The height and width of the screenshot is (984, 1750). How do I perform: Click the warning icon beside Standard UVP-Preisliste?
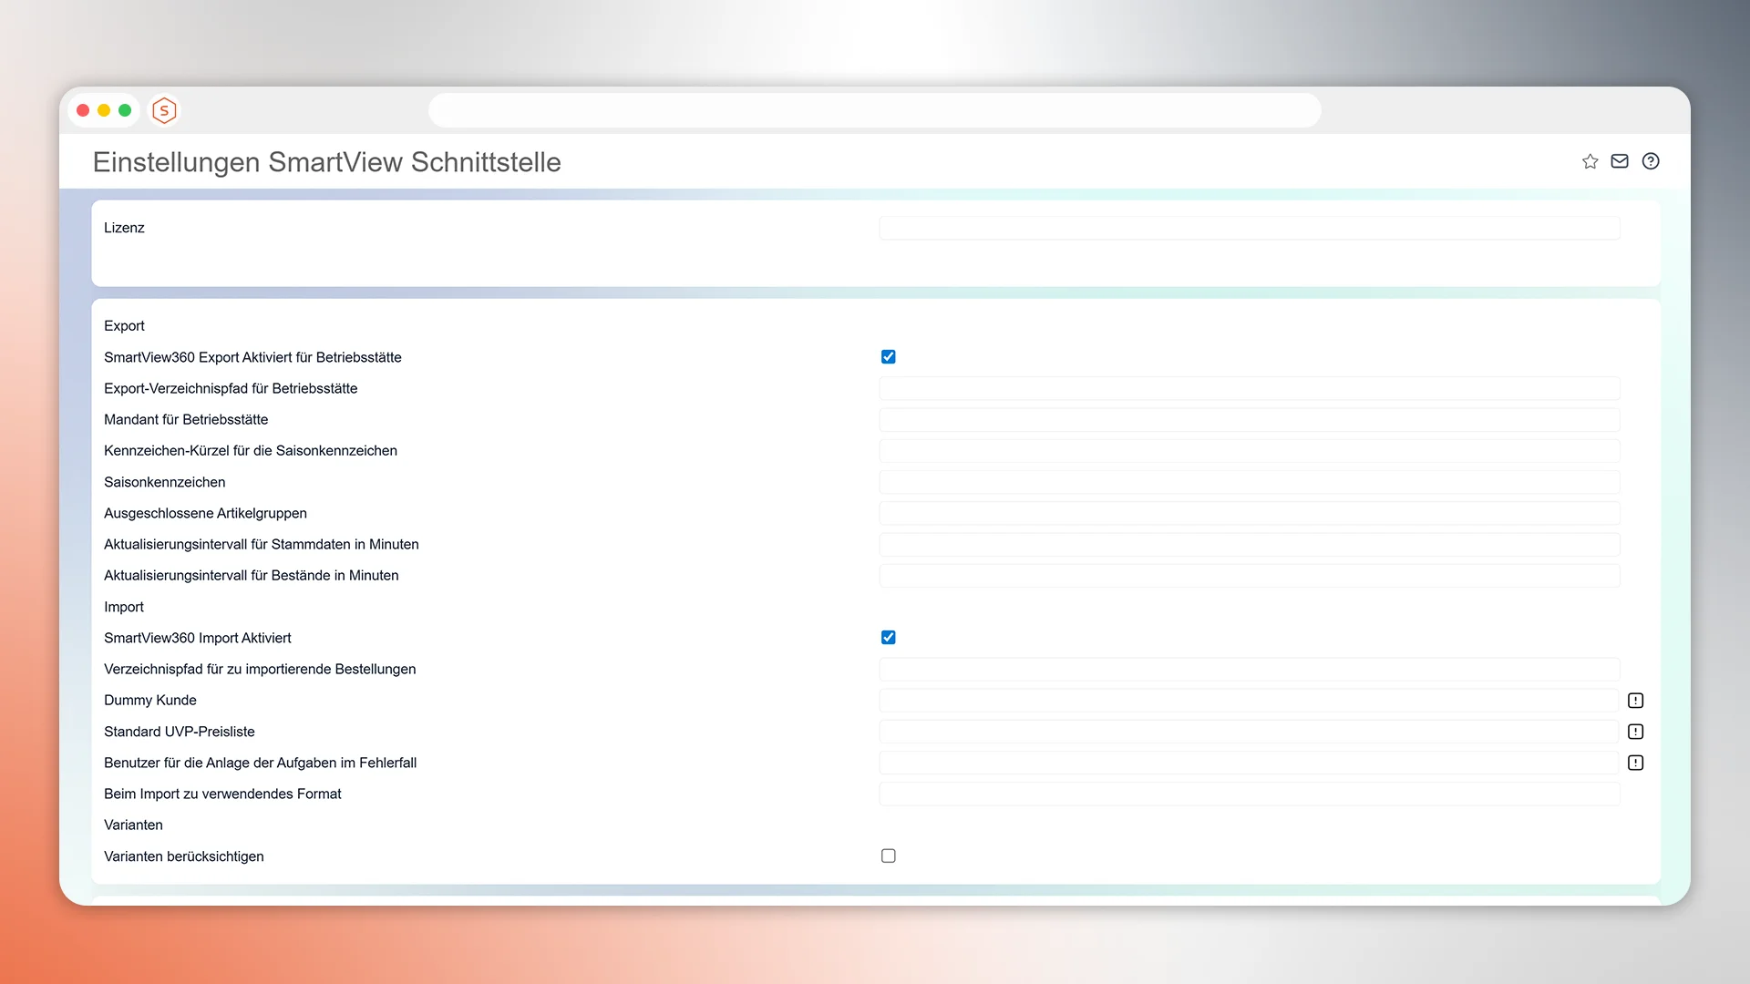tap(1636, 732)
